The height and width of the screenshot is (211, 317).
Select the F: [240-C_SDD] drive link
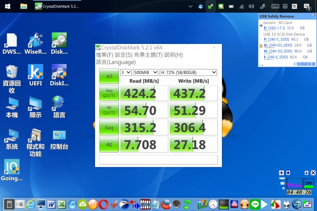pyautogui.click(x=276, y=40)
